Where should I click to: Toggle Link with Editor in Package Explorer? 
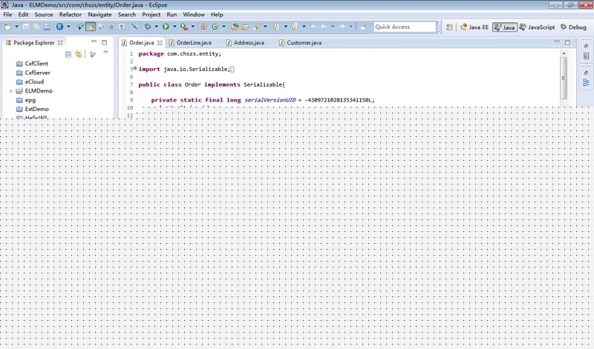(79, 54)
